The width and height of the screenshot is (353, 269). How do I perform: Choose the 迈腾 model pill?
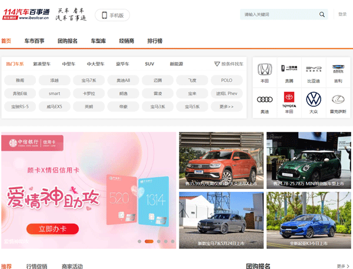pyautogui.click(x=158, y=80)
